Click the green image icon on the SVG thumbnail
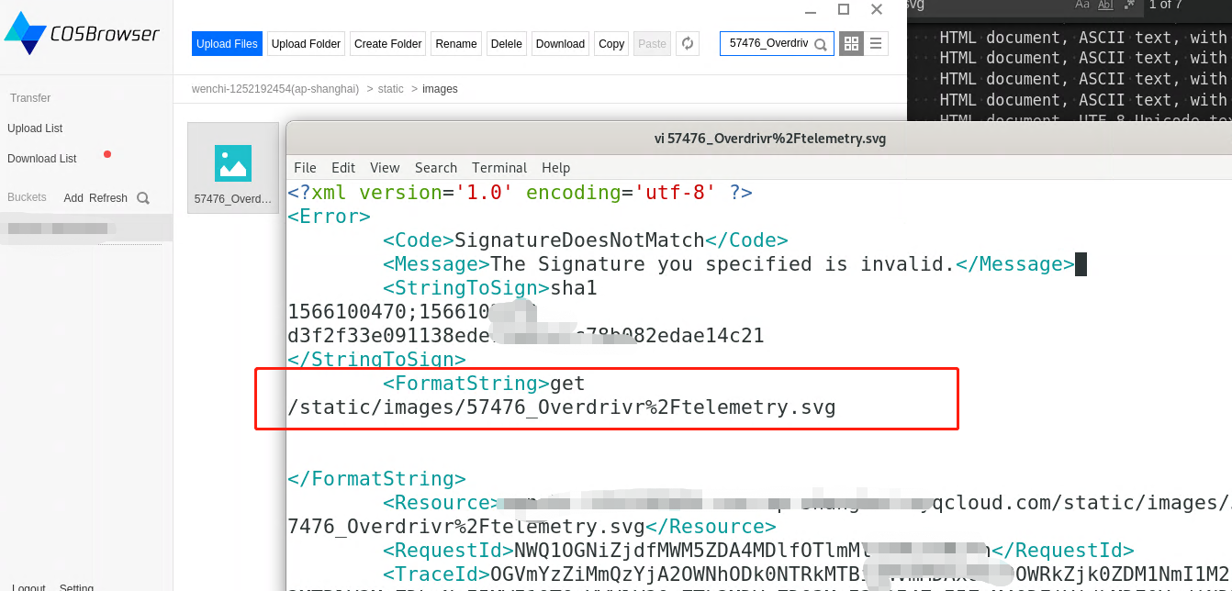Image resolution: width=1232 pixels, height=591 pixels. [x=233, y=163]
